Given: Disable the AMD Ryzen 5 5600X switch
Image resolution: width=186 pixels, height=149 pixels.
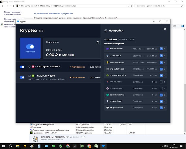Looking at the screenshot, I should 22,67.
